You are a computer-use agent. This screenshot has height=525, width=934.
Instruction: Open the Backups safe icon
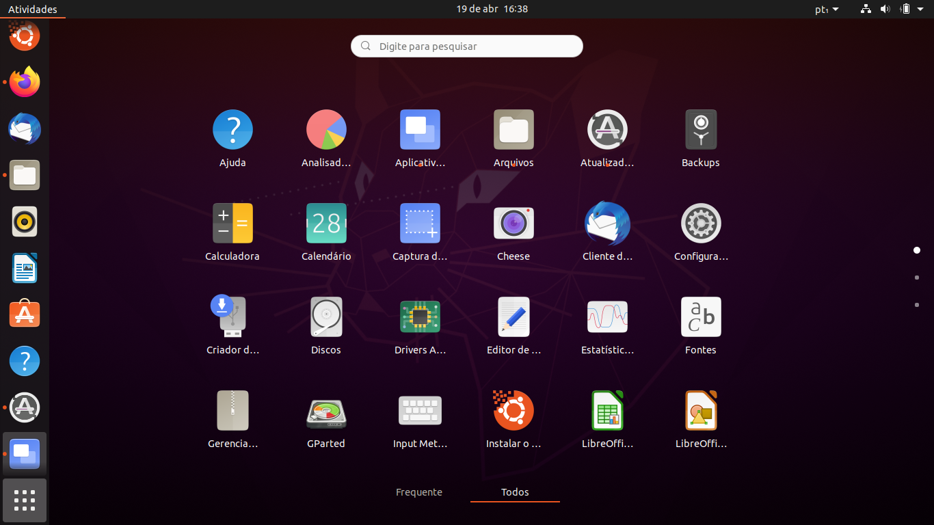[x=701, y=130]
